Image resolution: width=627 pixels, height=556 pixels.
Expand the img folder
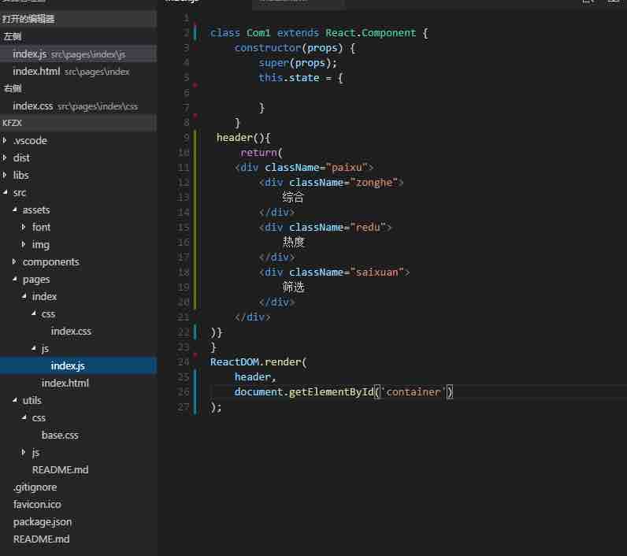(40, 245)
